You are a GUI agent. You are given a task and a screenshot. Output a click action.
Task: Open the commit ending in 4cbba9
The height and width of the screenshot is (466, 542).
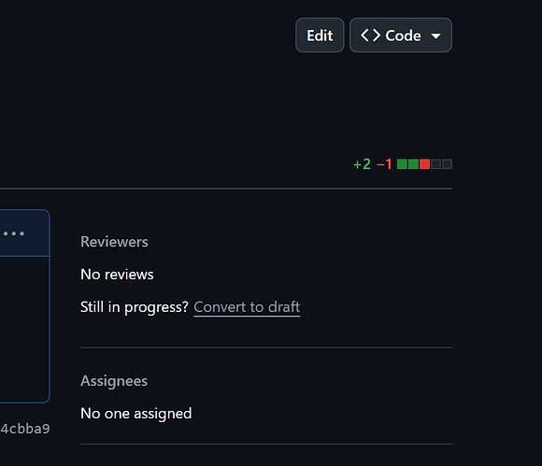(25, 429)
